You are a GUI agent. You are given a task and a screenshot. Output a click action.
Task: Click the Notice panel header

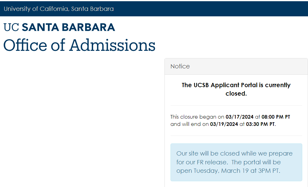236,66
